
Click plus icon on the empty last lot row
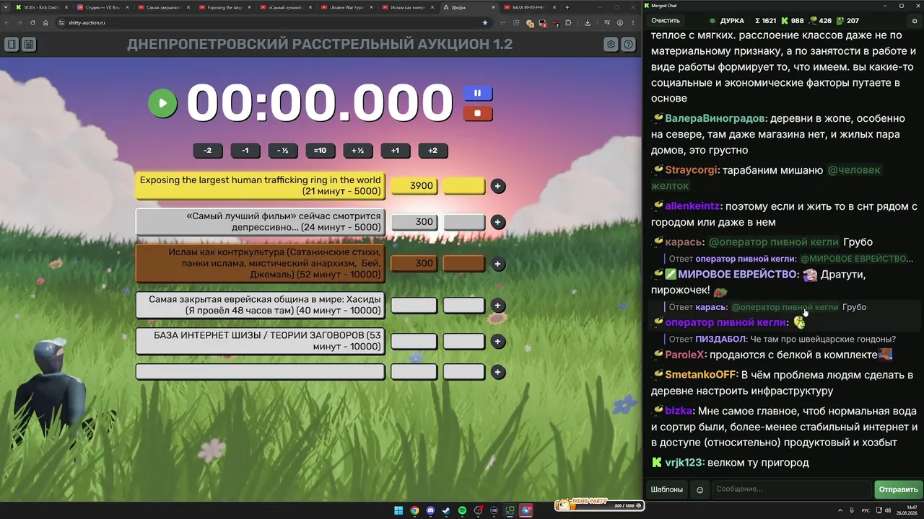point(497,372)
